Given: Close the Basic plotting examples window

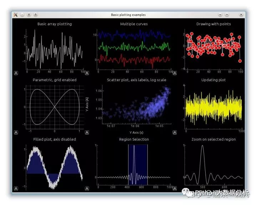Looking at the screenshot, I should pyautogui.click(x=241, y=15).
